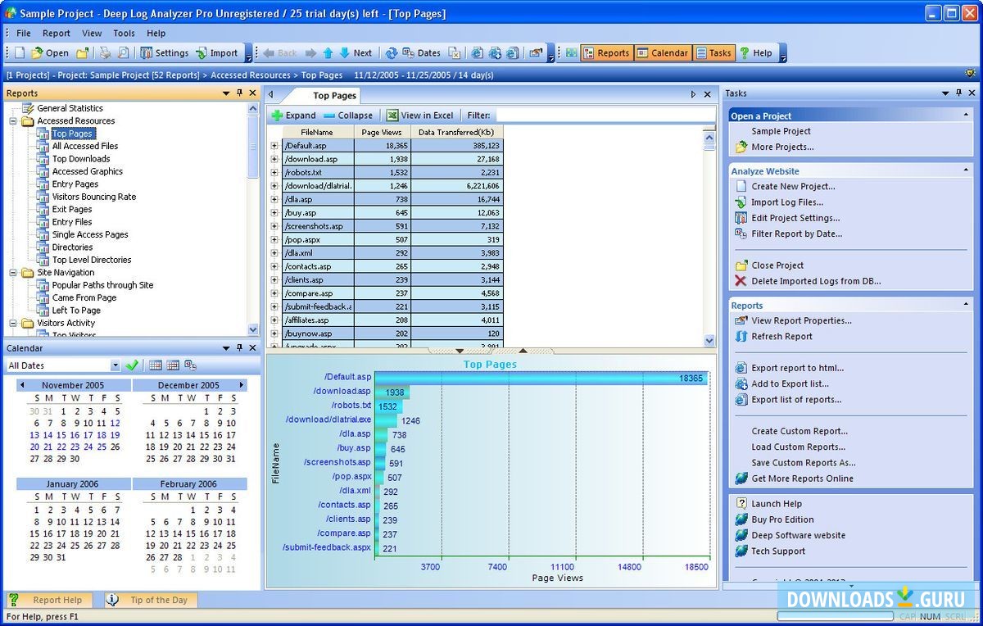
Task: Click the green checkmark apply date icon
Action: pos(132,365)
